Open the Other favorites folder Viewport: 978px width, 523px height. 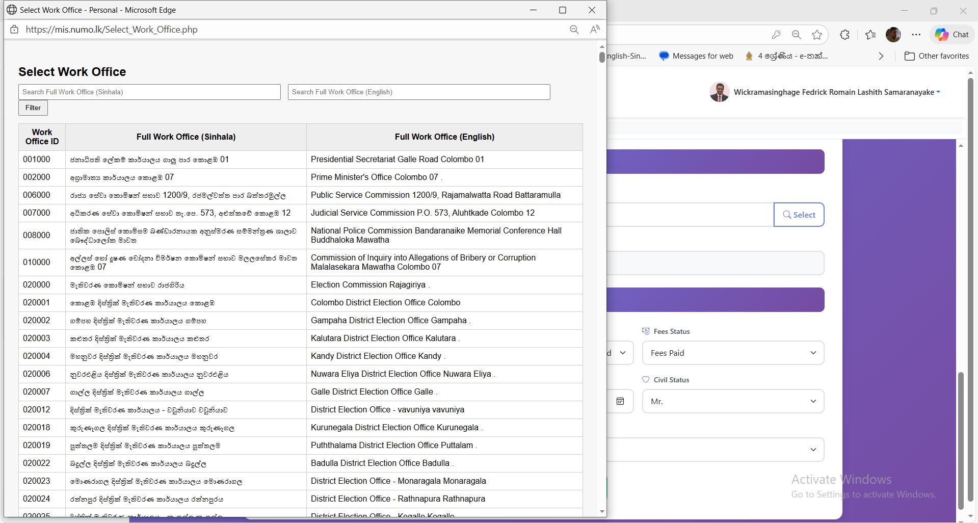point(936,56)
